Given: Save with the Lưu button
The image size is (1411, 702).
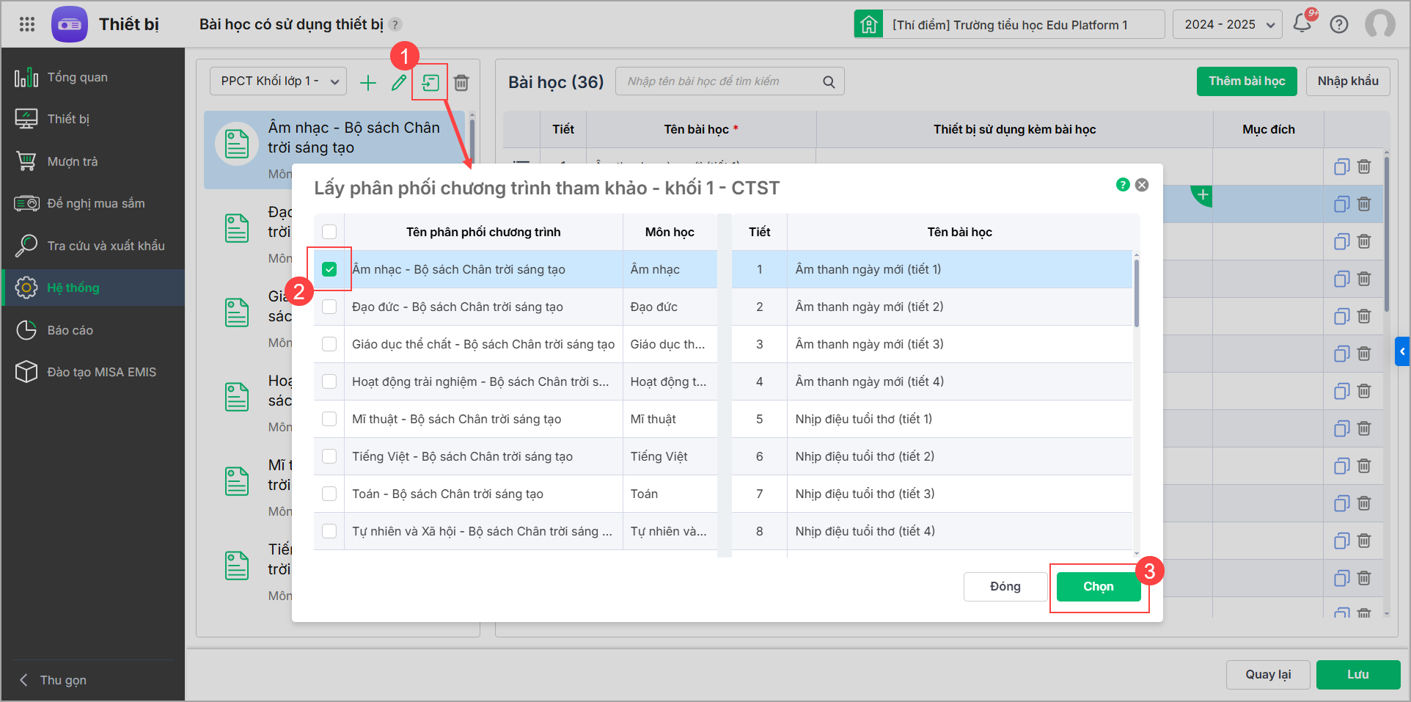Looking at the screenshot, I should click(x=1358, y=674).
